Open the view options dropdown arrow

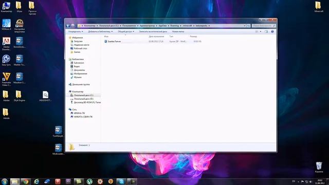261,31
